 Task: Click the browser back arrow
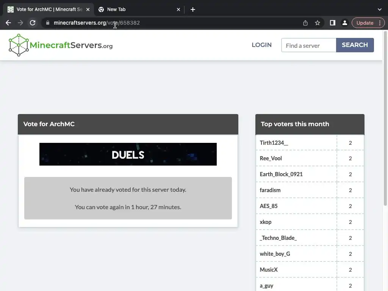[8, 23]
